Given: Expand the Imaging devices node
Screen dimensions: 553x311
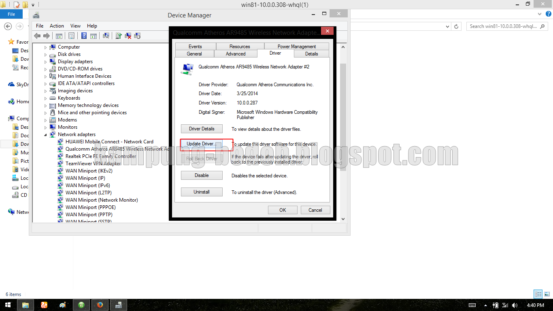Looking at the screenshot, I should pos(46,91).
